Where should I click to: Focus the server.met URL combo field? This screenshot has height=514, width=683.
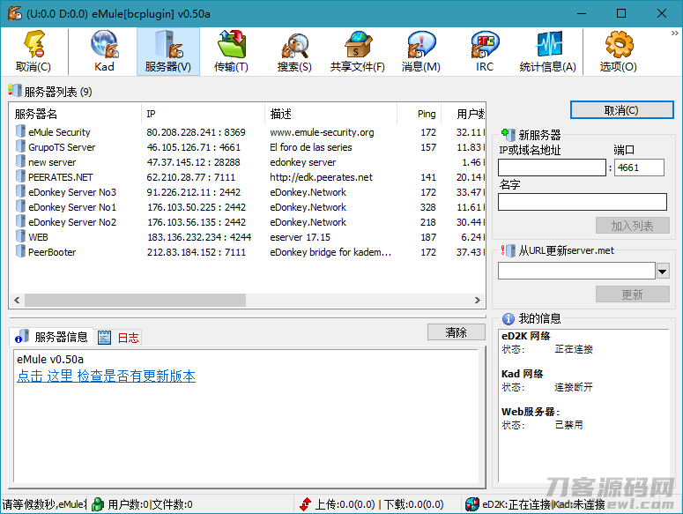pyautogui.click(x=576, y=271)
